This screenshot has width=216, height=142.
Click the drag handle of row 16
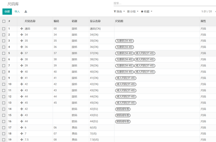tap(21, 121)
